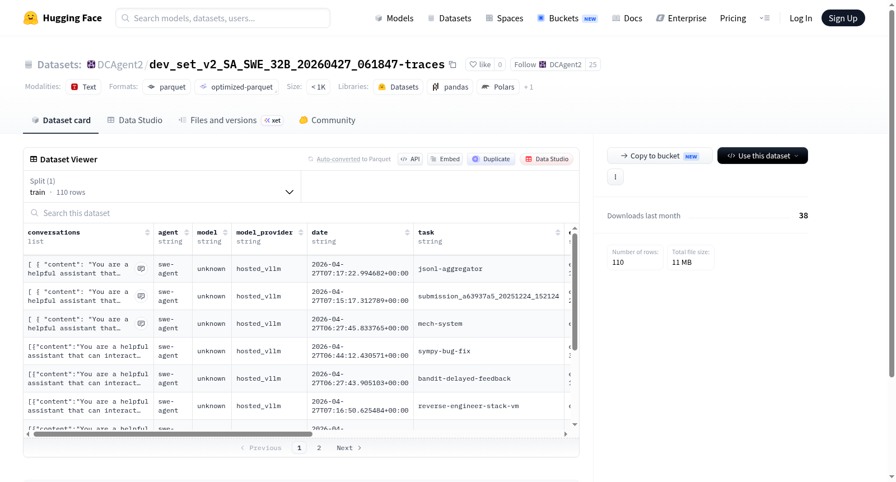Screen dimensions: 896x482
Task: Open the expanded navigation menu icon
Action: [x=764, y=18]
